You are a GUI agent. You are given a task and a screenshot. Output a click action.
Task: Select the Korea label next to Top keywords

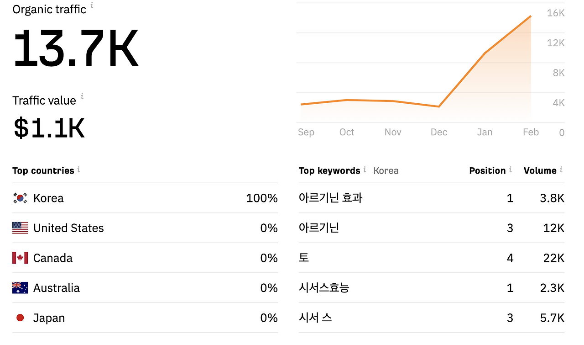tap(386, 170)
